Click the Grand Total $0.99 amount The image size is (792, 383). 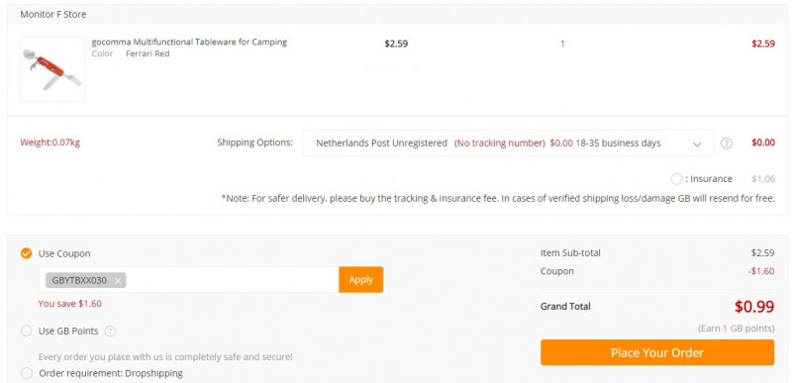pos(754,306)
